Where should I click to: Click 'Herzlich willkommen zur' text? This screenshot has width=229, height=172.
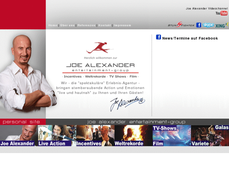point(100,58)
